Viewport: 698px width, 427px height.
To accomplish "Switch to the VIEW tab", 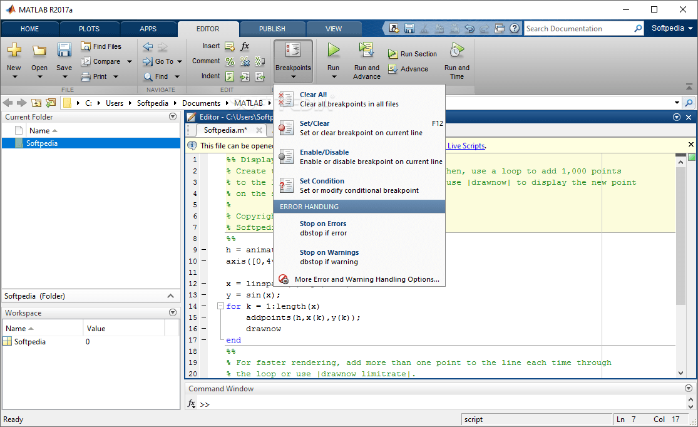I will point(334,29).
